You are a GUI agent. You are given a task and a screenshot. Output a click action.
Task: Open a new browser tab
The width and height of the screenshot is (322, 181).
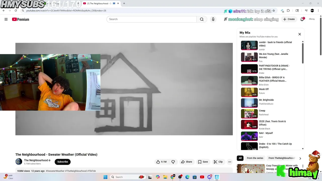point(124,4)
